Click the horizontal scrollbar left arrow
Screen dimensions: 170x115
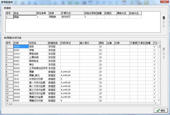tap(7, 103)
